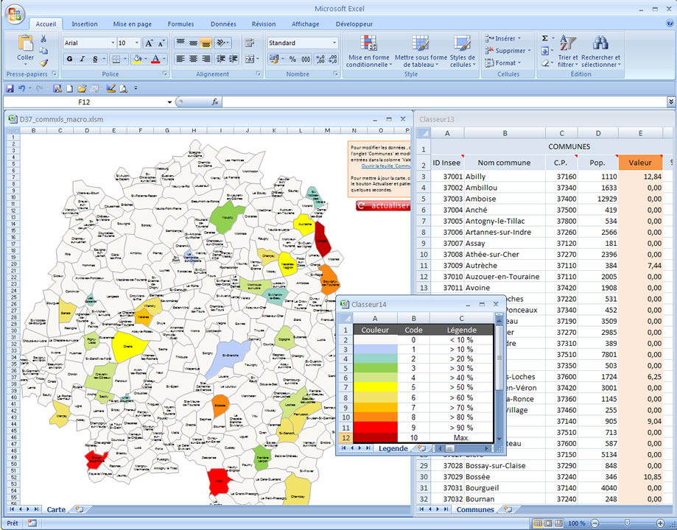677x530 pixels.
Task: Open Styles de cellules dropdown
Action: pyautogui.click(x=463, y=51)
